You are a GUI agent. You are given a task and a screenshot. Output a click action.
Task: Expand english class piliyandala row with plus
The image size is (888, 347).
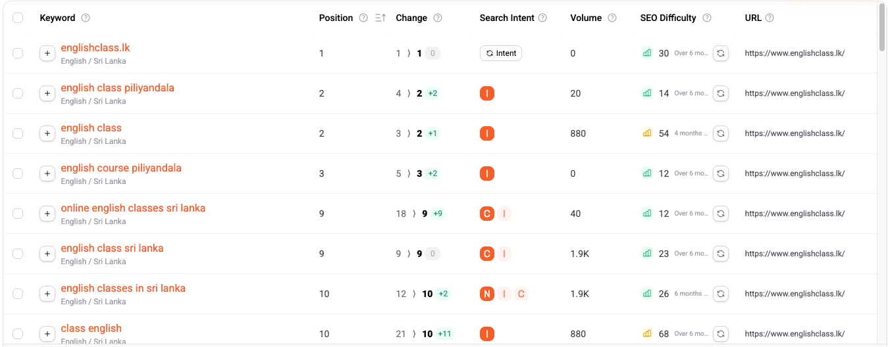tap(47, 93)
